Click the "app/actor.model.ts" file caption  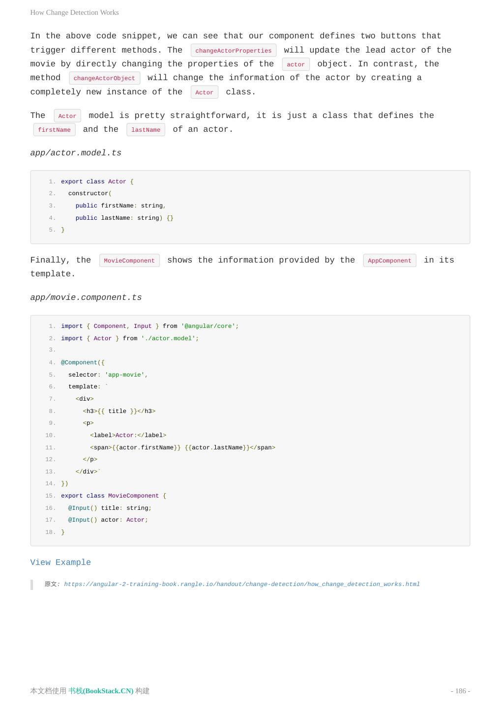76,153
